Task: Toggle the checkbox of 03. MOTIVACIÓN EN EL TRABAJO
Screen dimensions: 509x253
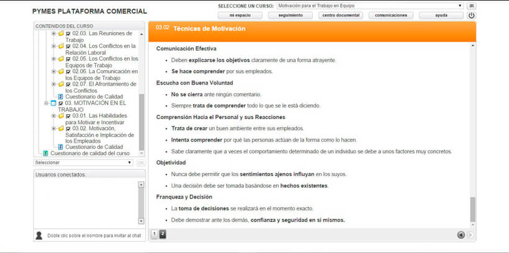Action: [61, 104]
